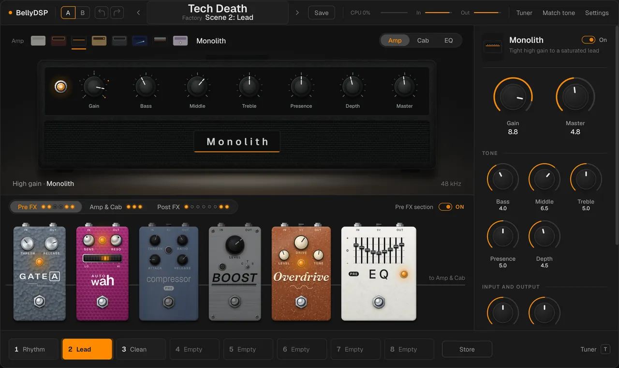Switch to compare slot A
Viewport: 619px width, 368px height.
tap(68, 13)
